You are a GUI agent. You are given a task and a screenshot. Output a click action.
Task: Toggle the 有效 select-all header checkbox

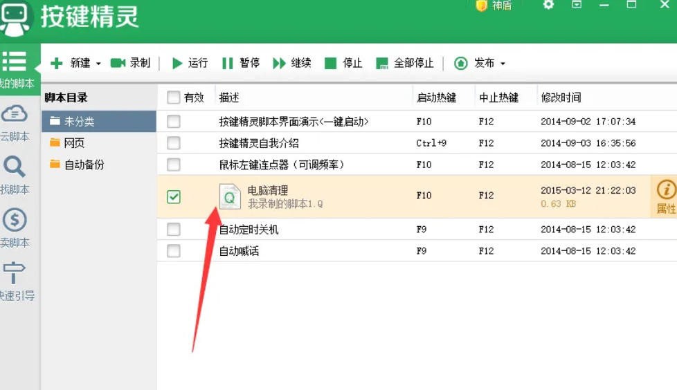(x=174, y=98)
